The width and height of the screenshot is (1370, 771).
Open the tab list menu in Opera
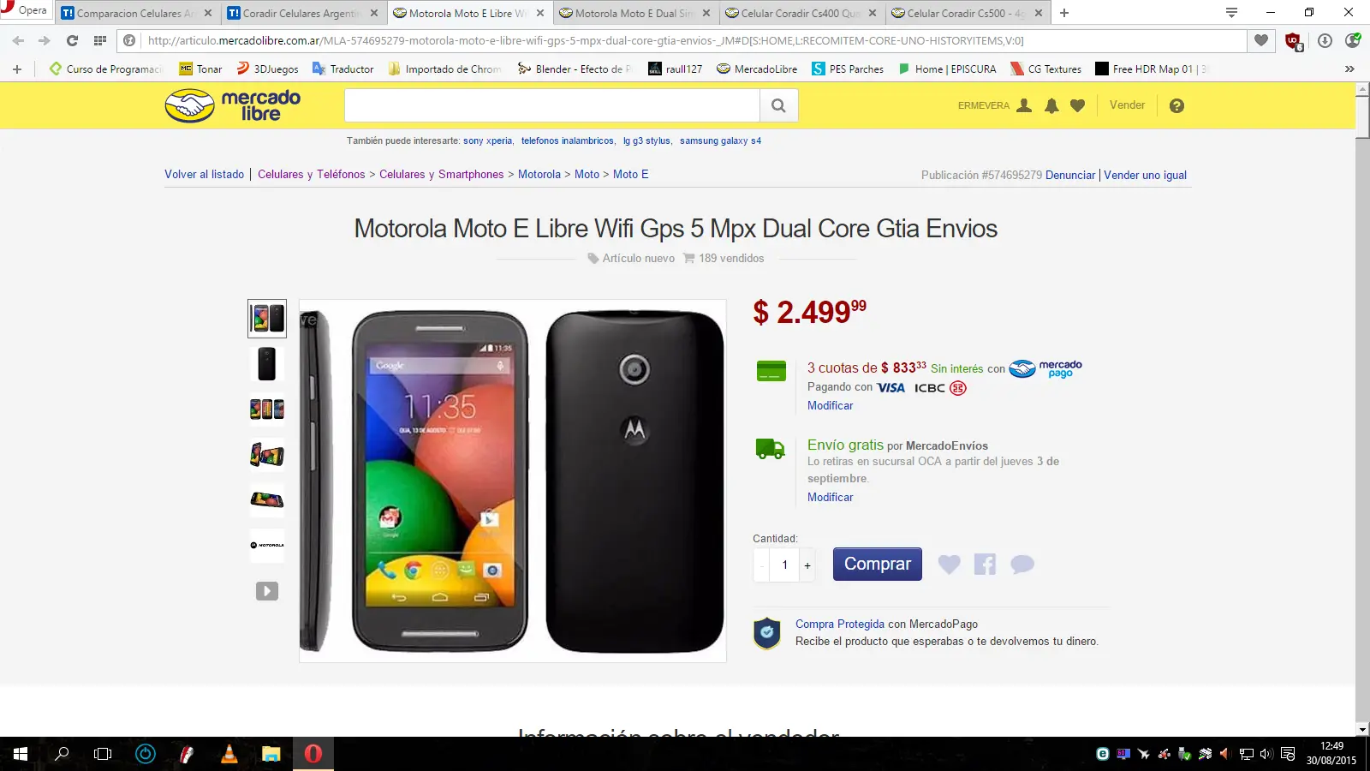pos(1231,13)
